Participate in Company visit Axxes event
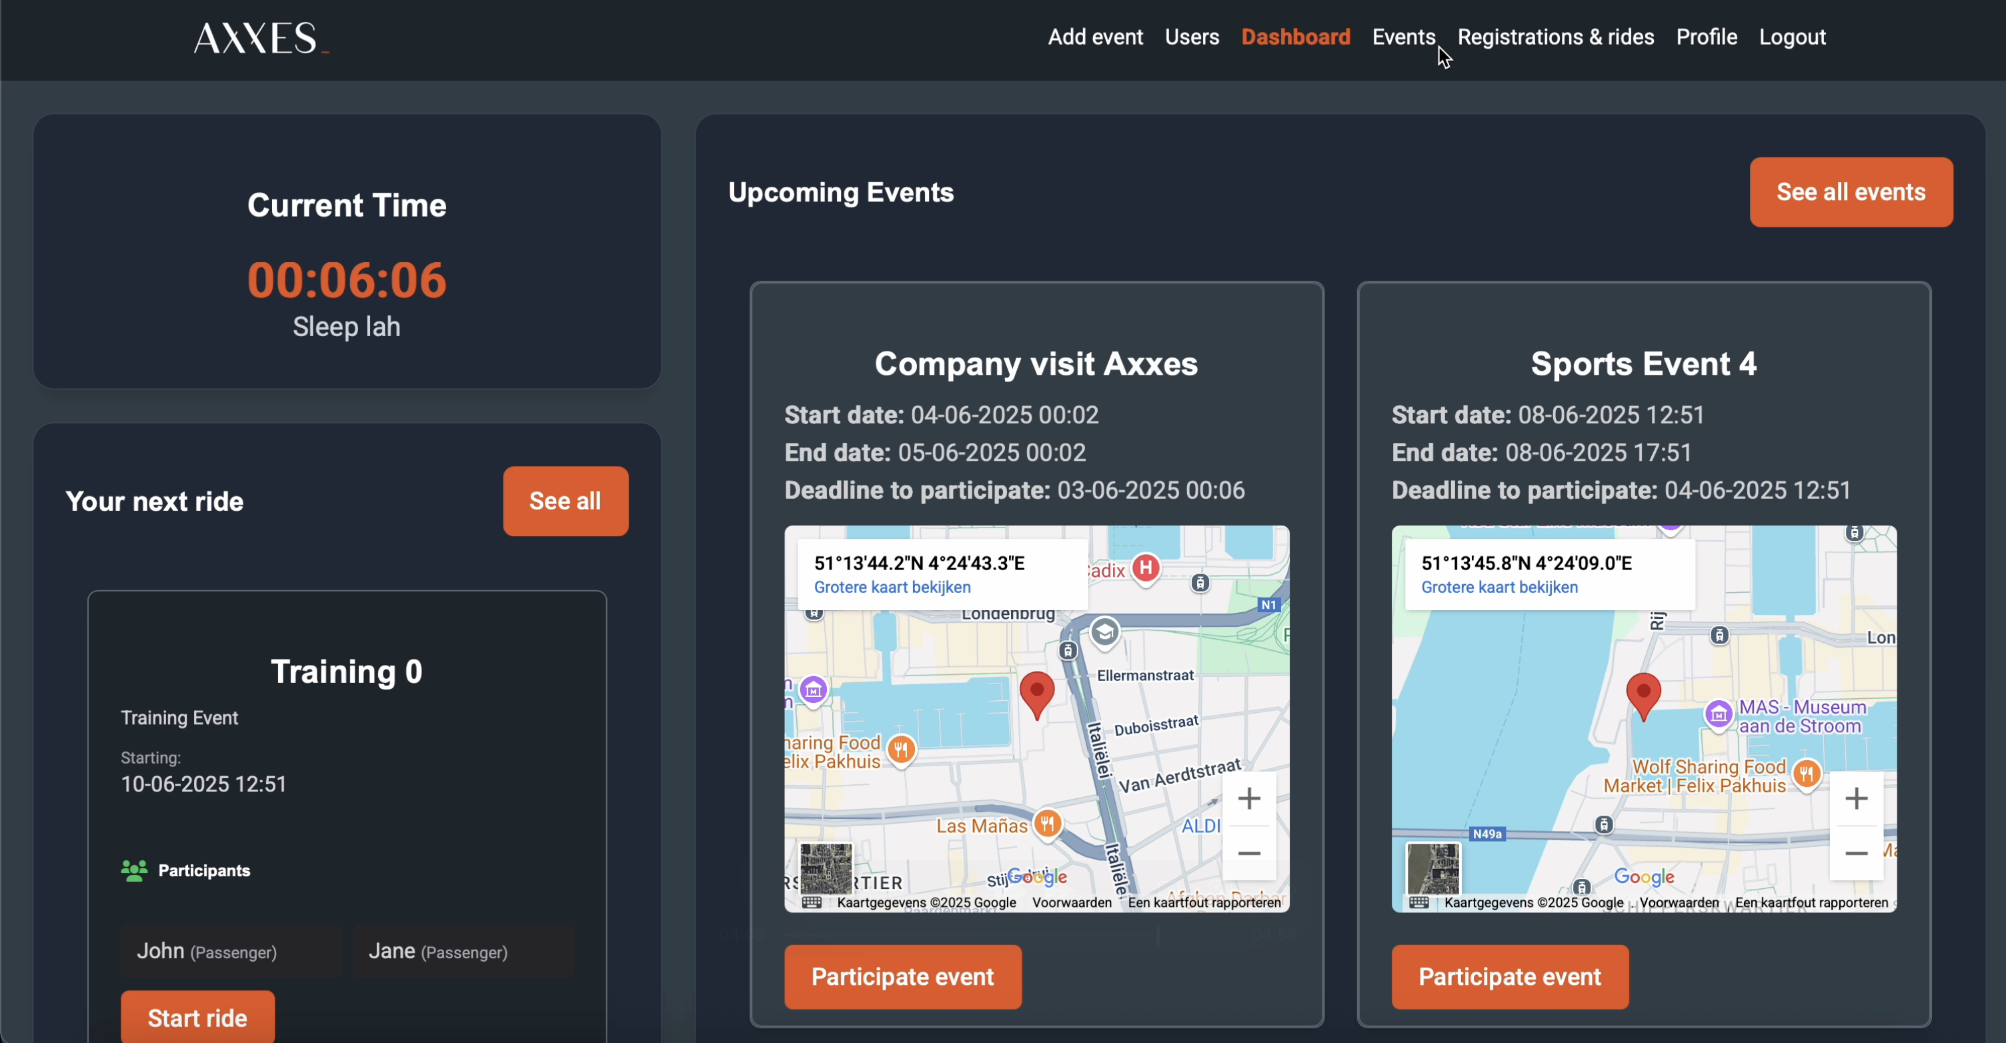The height and width of the screenshot is (1043, 2006). tap(902, 976)
